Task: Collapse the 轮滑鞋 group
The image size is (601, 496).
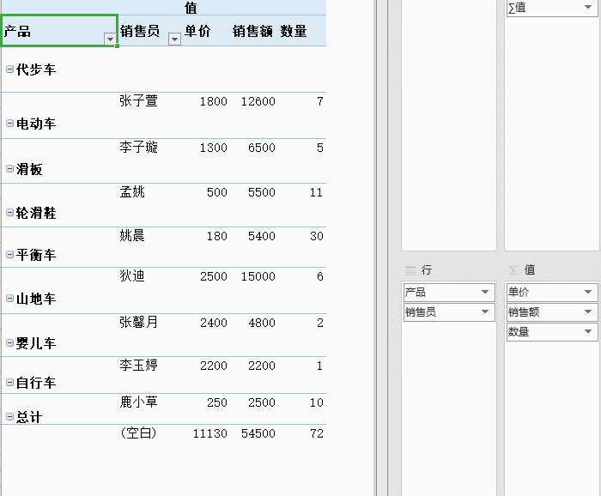Action: (10, 213)
